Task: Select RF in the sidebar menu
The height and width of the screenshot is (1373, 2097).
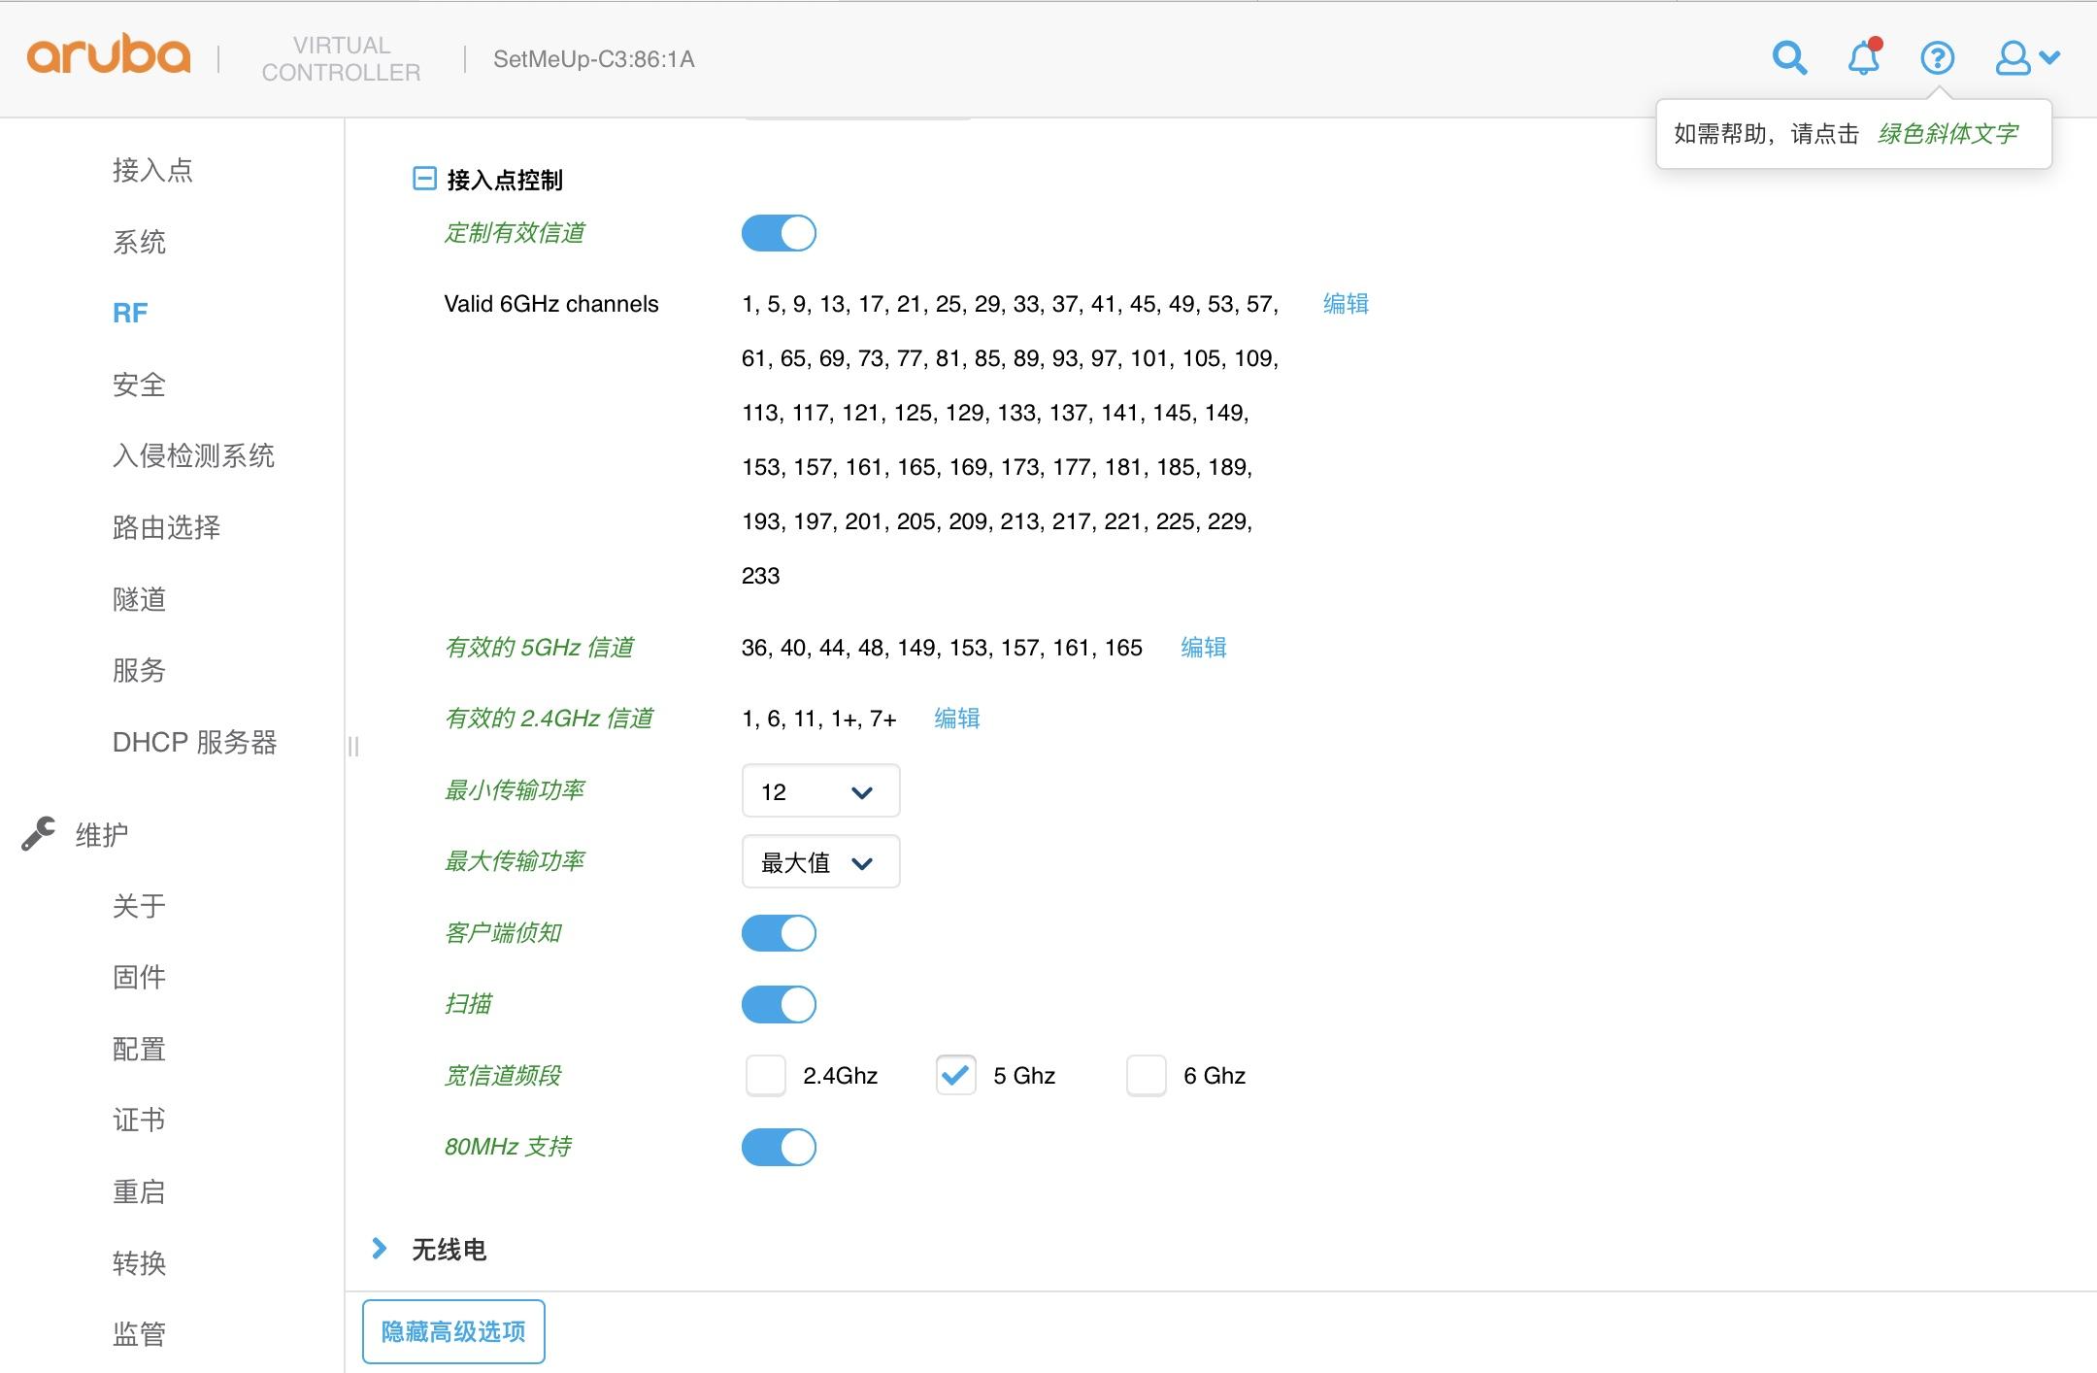Action: coord(130,313)
